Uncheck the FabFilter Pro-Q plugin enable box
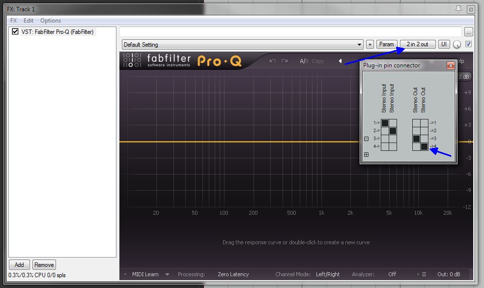Image resolution: width=484 pixels, height=288 pixels. pyautogui.click(x=15, y=31)
